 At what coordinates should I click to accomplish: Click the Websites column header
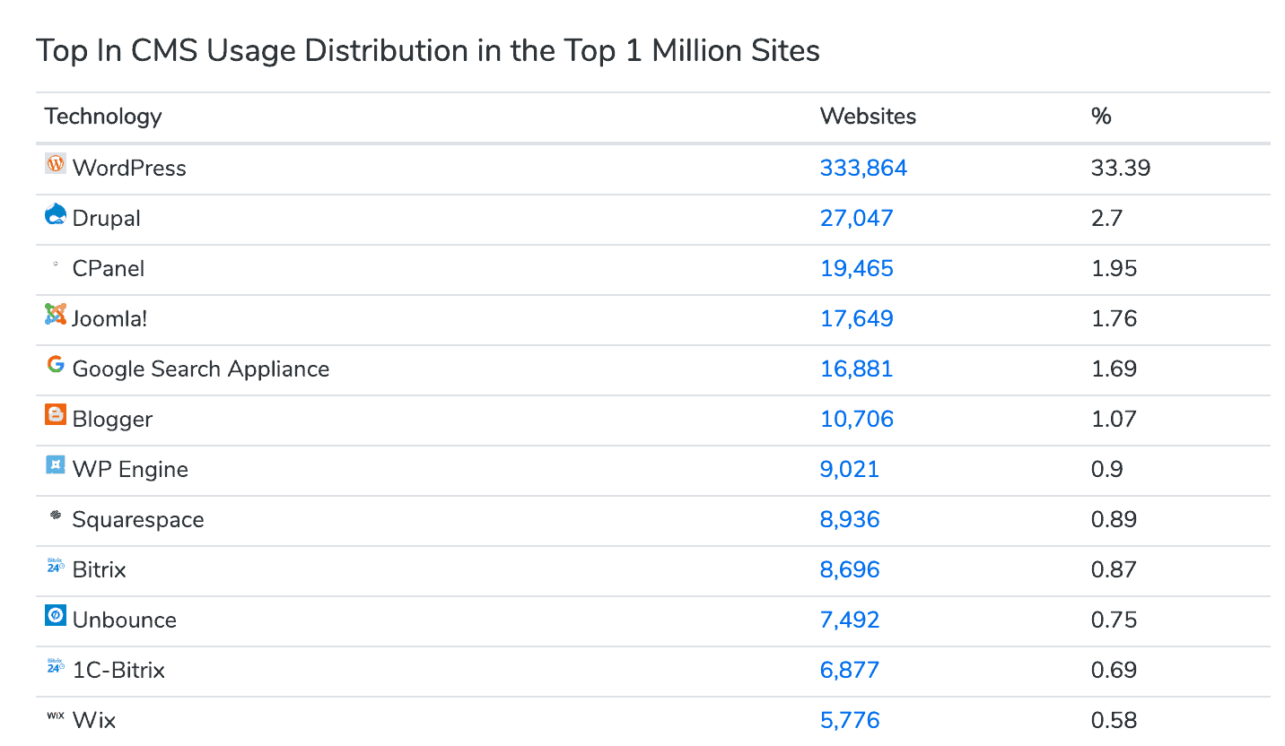(868, 117)
